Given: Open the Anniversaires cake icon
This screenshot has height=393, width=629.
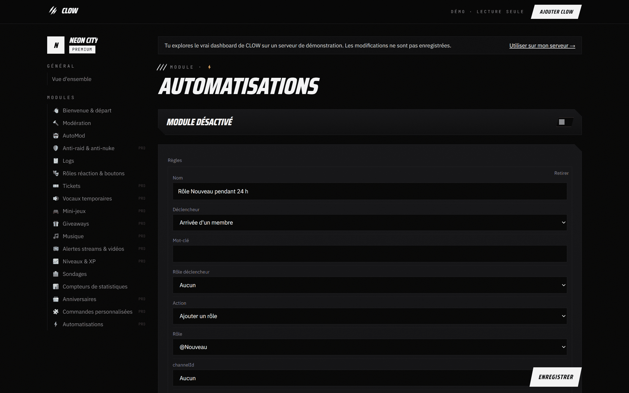Looking at the screenshot, I should pyautogui.click(x=56, y=299).
